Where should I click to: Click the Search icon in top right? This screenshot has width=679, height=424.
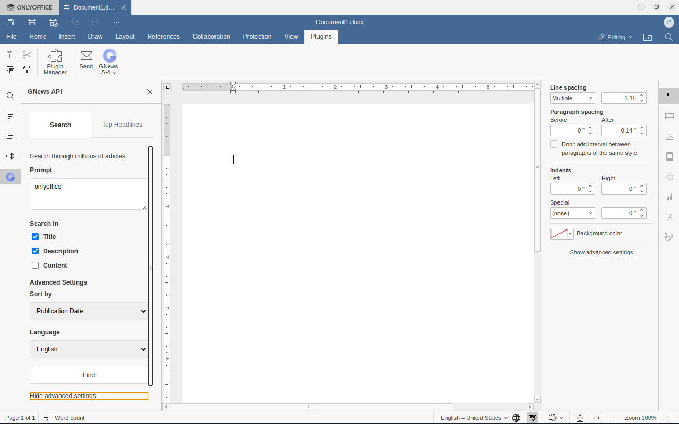point(669,37)
